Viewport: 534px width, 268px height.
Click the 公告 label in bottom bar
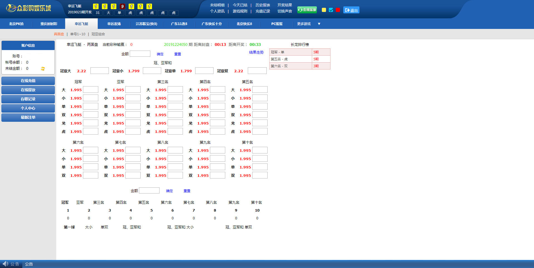click(29, 264)
